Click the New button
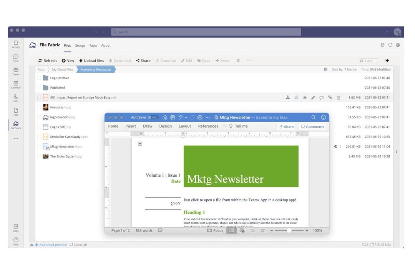 [68, 61]
